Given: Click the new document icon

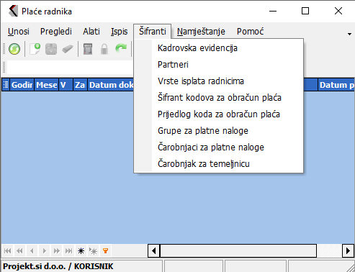Looking at the screenshot, I should tap(35, 49).
